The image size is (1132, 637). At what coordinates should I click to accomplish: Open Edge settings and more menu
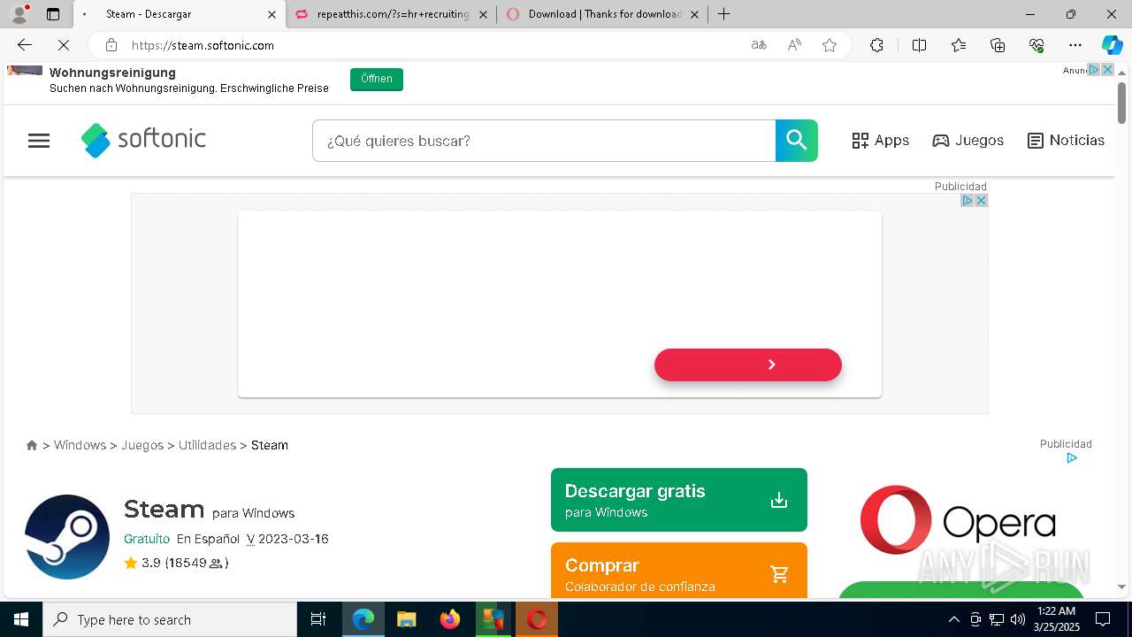pos(1075,45)
